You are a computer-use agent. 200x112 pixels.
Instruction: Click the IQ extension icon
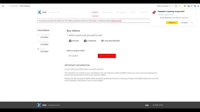coord(192,6)
